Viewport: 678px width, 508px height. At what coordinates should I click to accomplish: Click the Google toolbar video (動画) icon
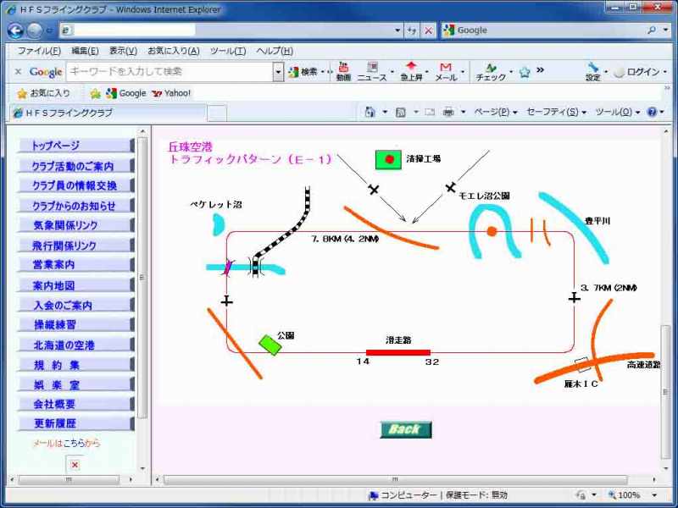coord(343,71)
